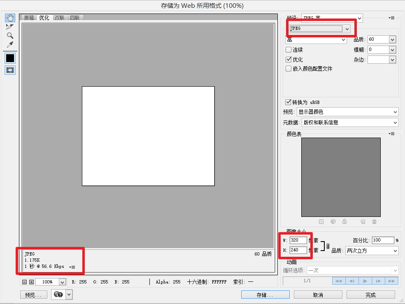The width and height of the screenshot is (405, 304).
Task: Click the 预览... button
Action: pos(34,295)
